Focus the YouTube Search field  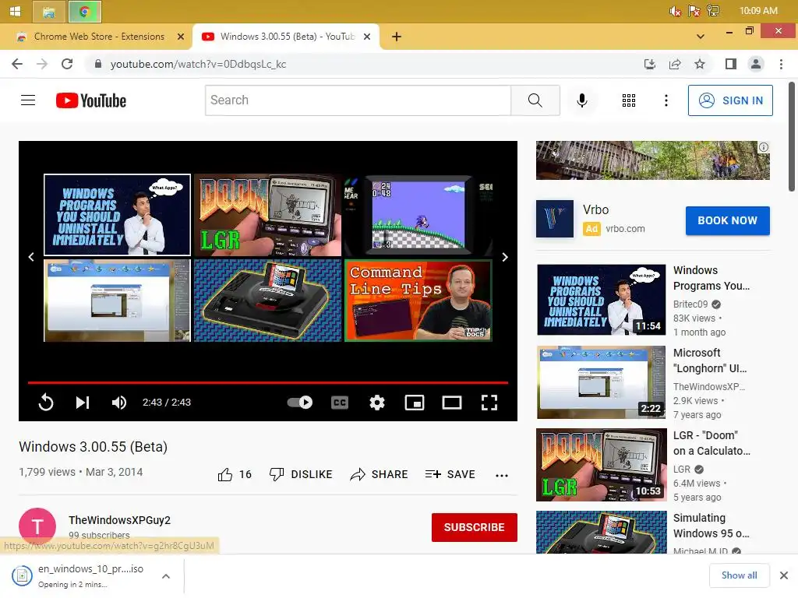[358, 100]
